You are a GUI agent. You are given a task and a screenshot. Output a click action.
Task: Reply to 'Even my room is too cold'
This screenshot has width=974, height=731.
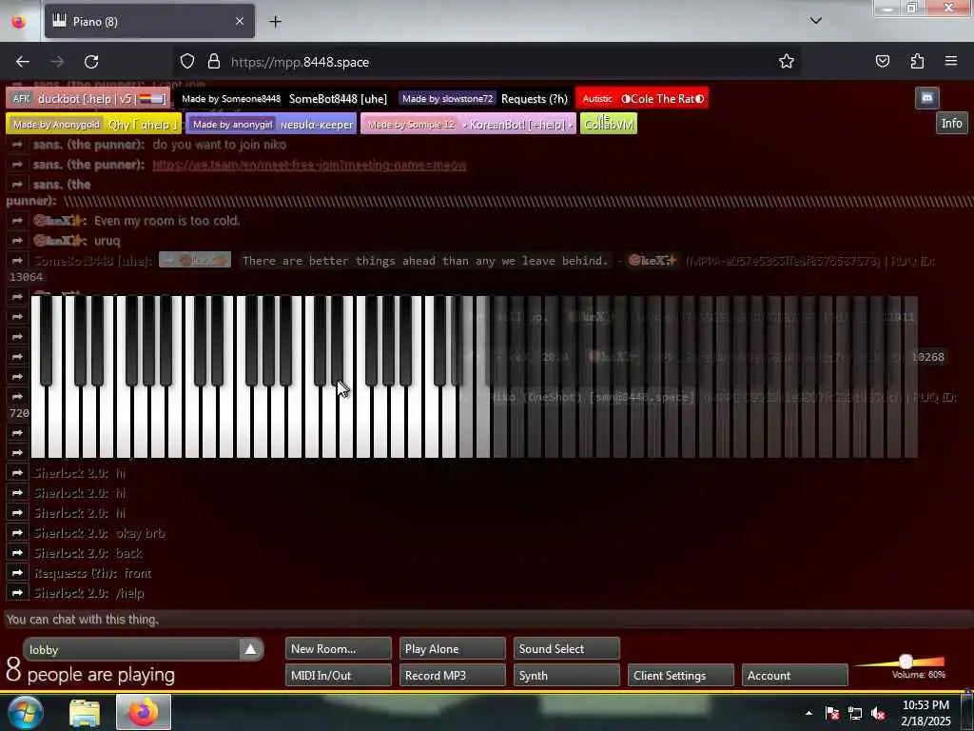17,221
